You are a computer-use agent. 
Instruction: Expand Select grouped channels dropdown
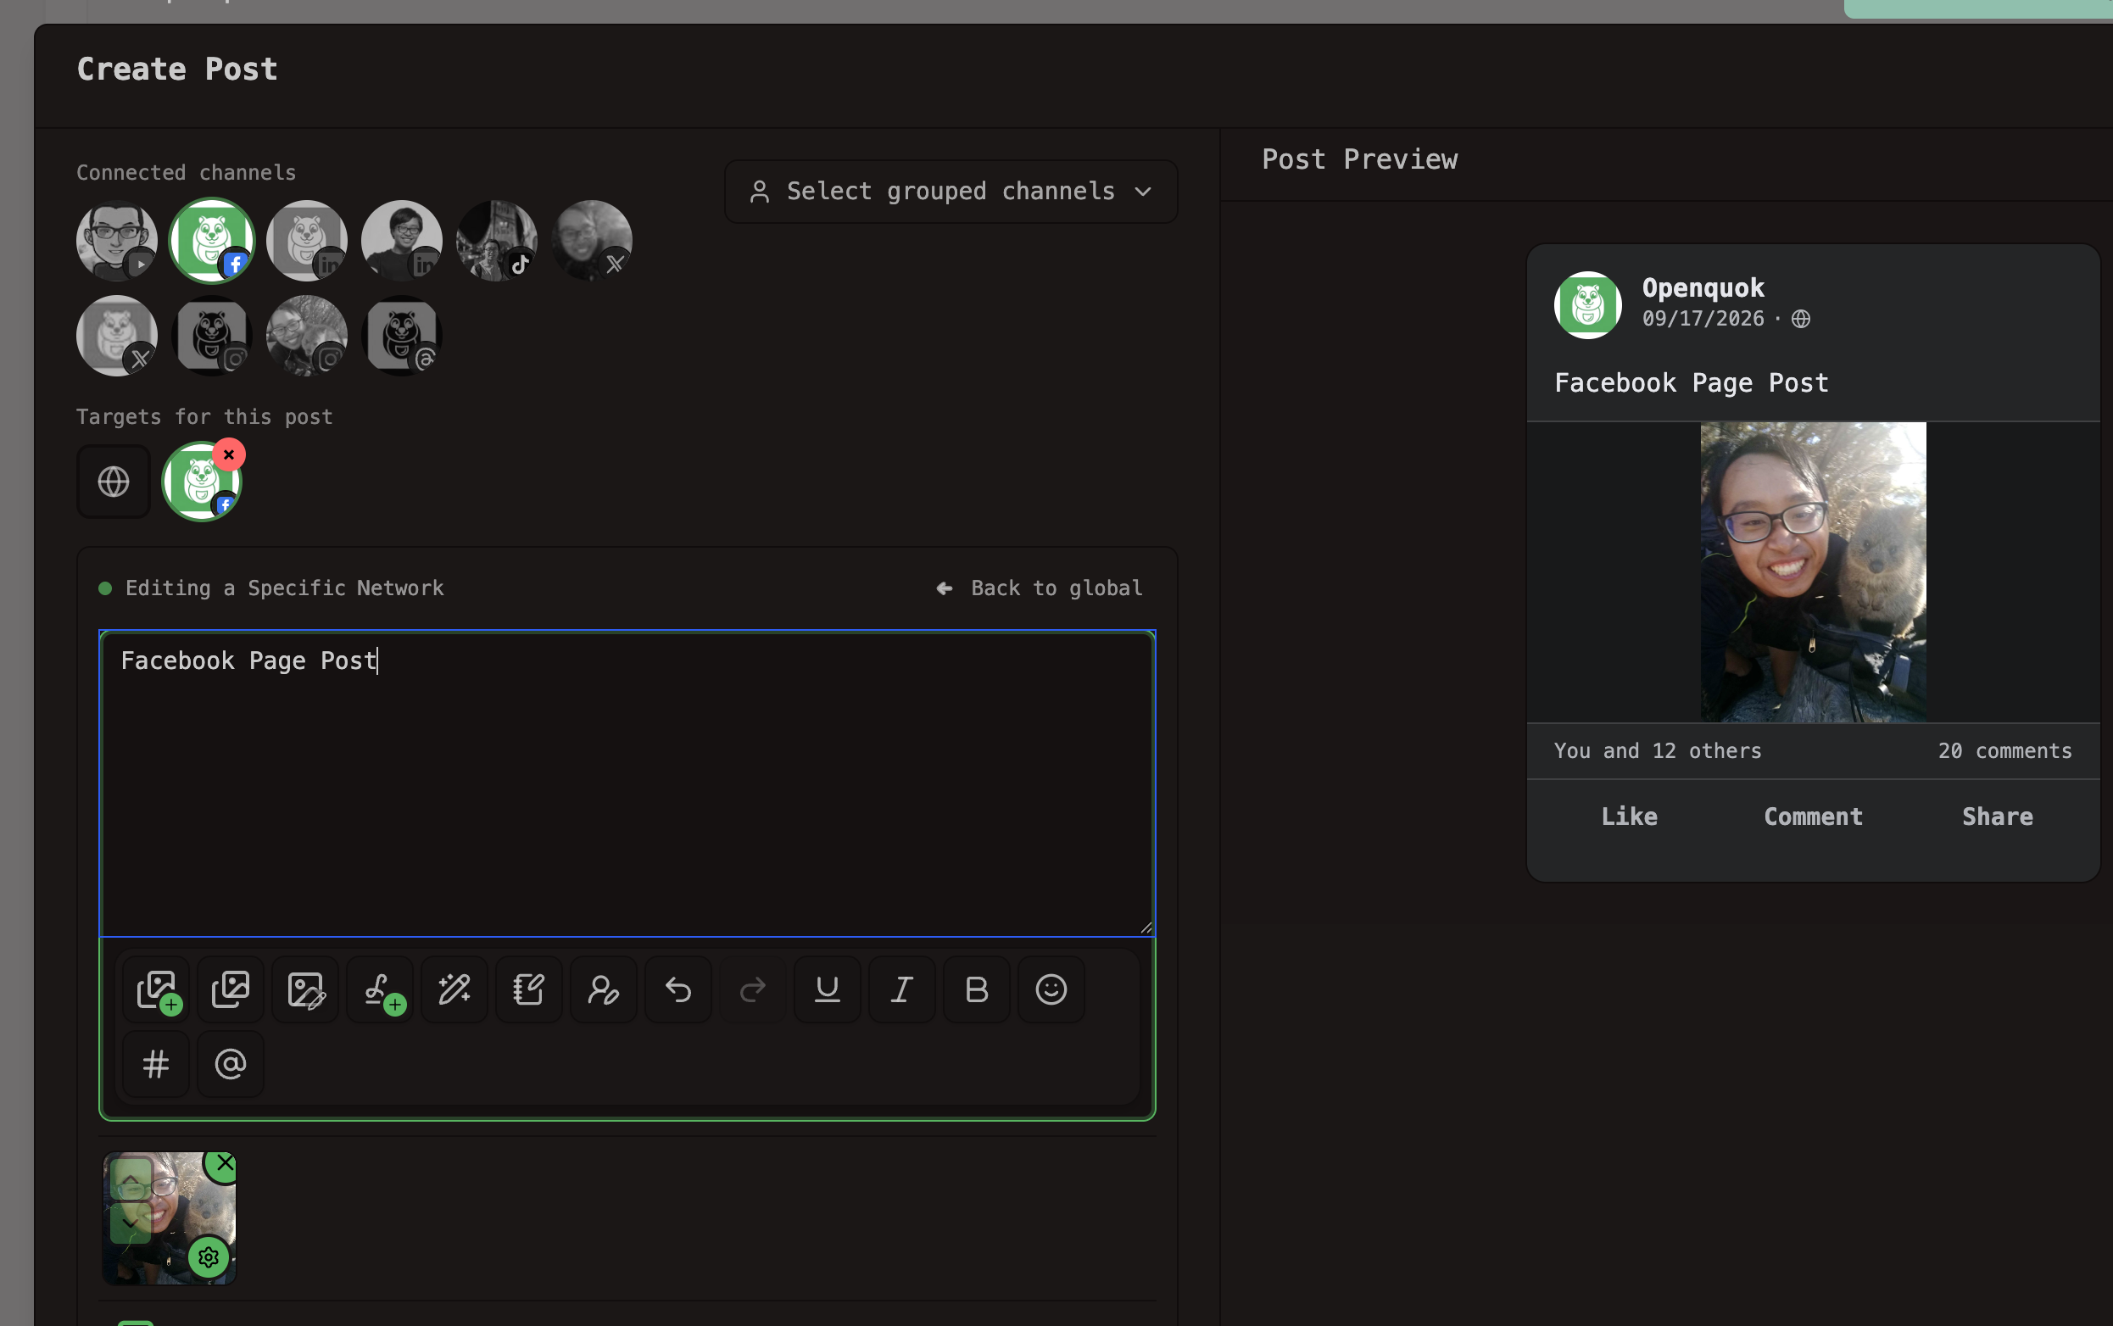pyautogui.click(x=951, y=191)
